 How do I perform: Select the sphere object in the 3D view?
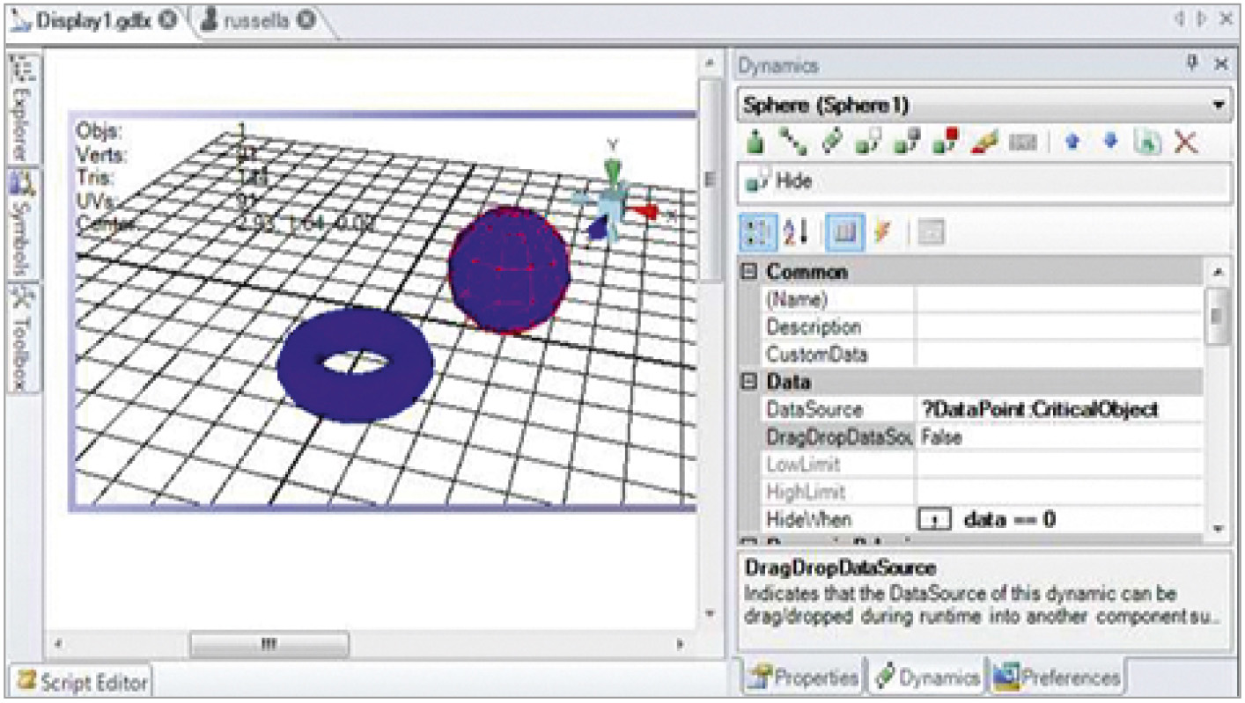[509, 268]
